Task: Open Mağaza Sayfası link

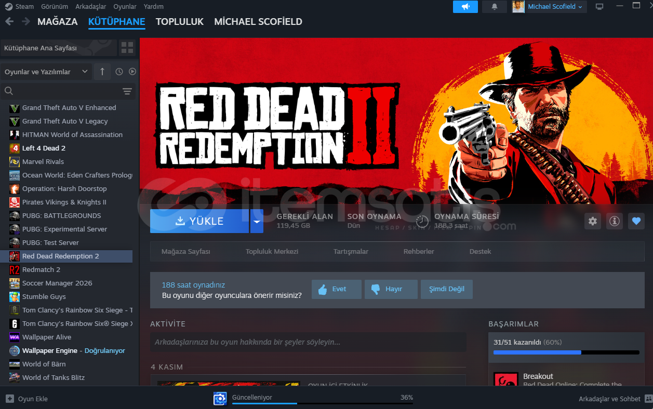Action: click(x=186, y=252)
